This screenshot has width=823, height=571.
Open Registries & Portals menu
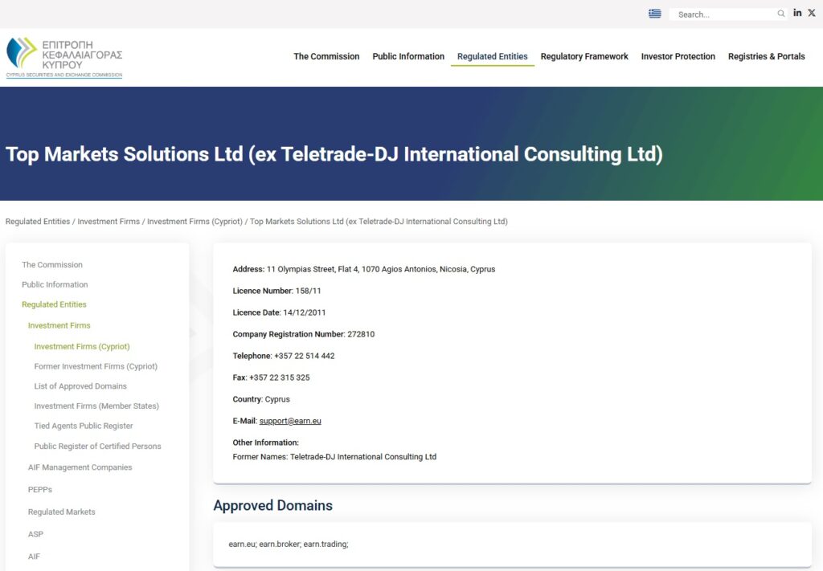tap(766, 56)
